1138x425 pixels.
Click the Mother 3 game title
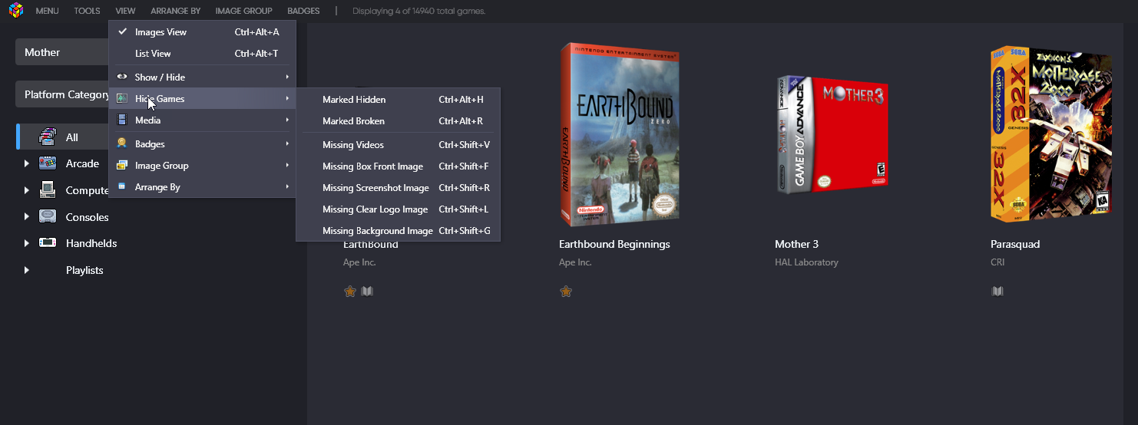[x=796, y=244]
